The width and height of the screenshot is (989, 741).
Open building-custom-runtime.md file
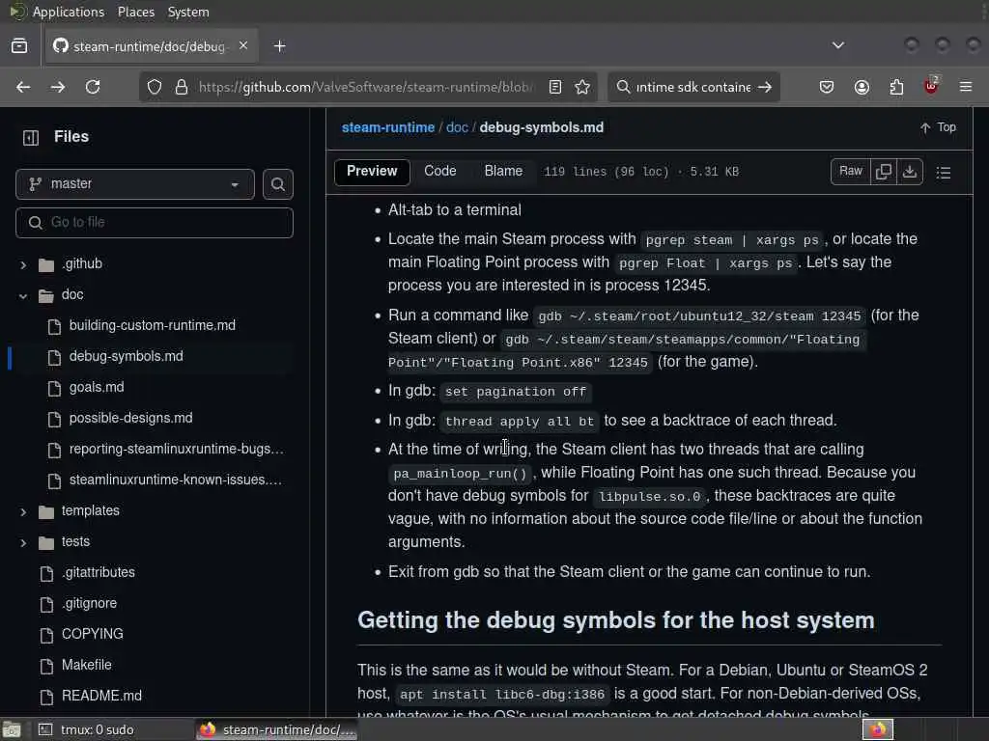coord(152,325)
